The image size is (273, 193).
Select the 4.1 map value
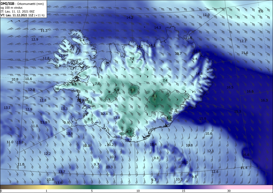pos(155,96)
